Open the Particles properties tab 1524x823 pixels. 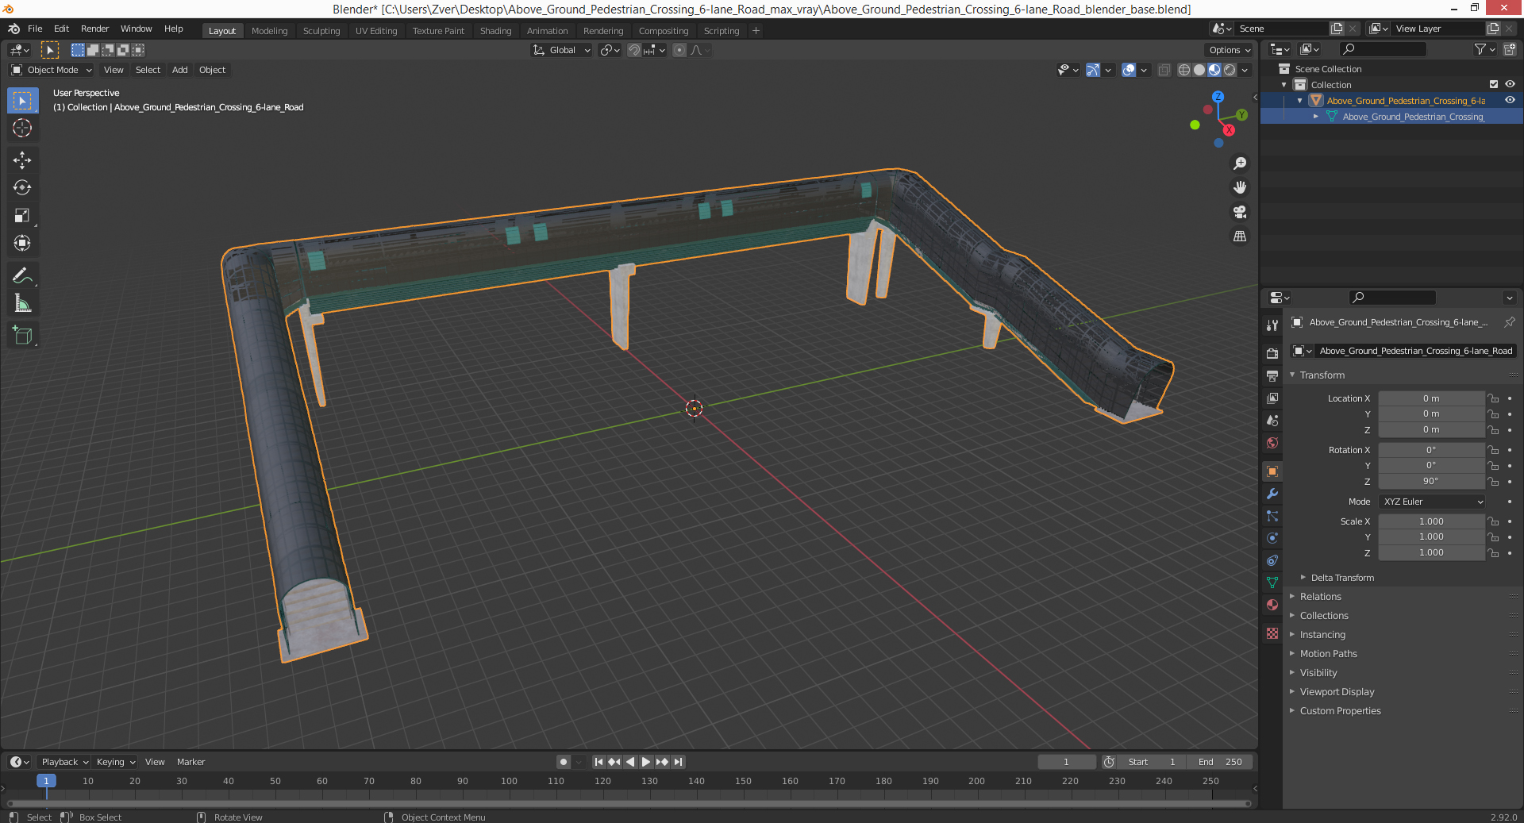tap(1272, 516)
